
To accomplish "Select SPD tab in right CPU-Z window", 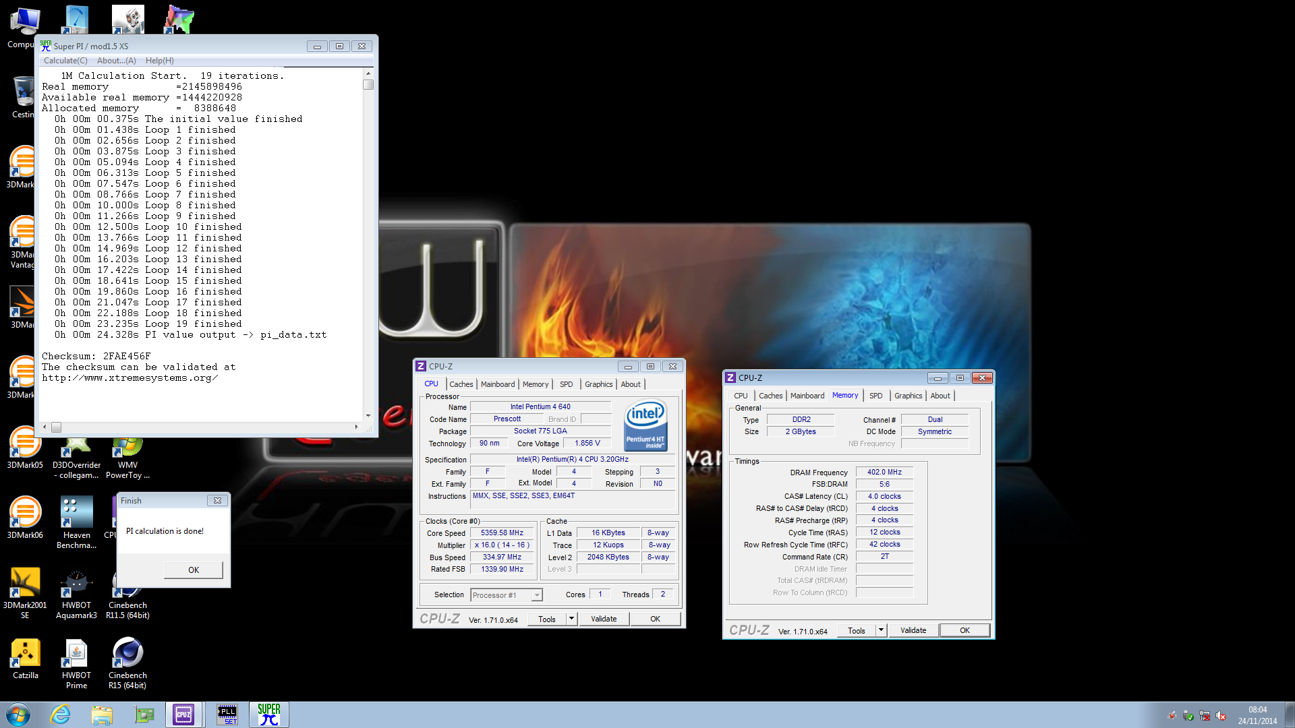I will pos(876,396).
